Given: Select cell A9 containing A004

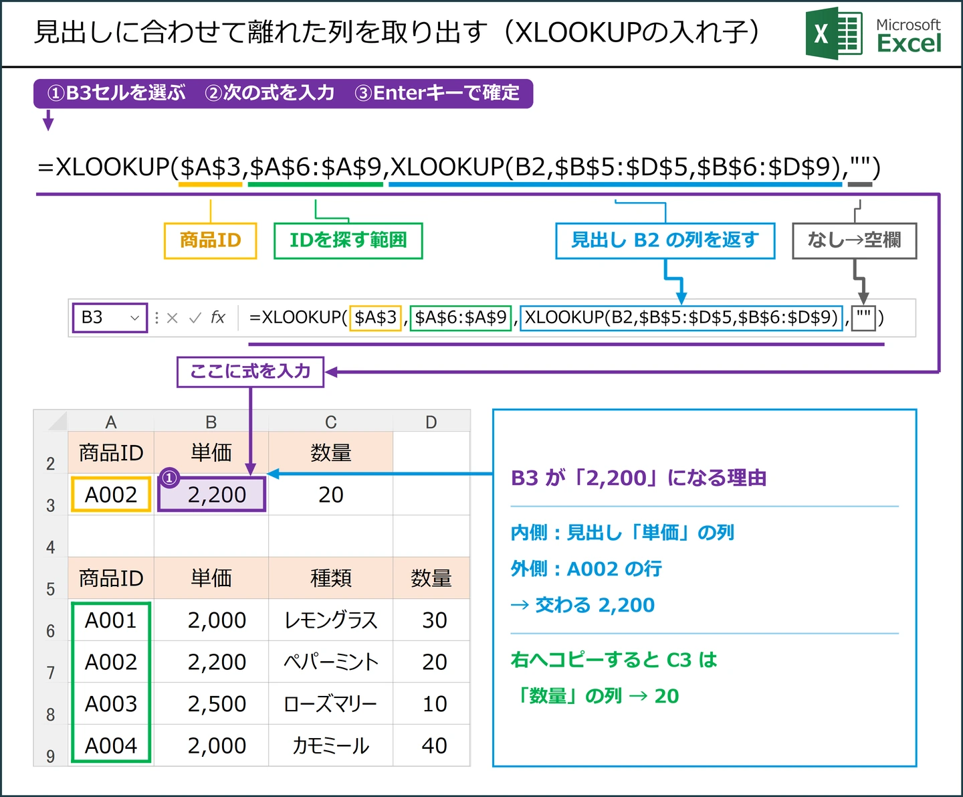Looking at the screenshot, I should pos(111,745).
